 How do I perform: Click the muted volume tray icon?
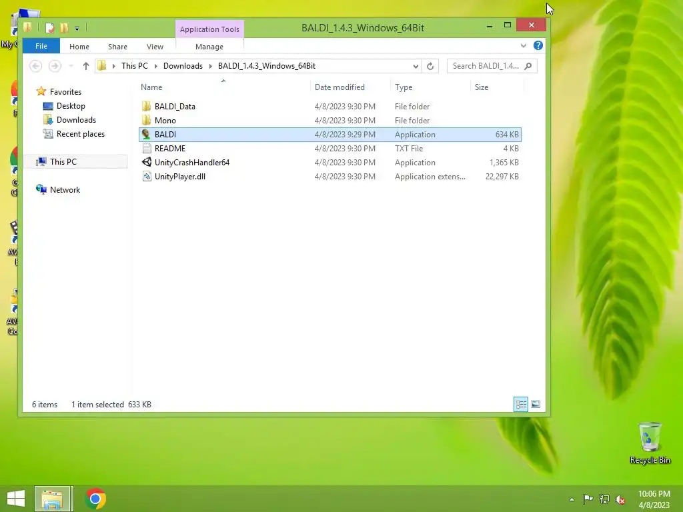(x=620, y=499)
